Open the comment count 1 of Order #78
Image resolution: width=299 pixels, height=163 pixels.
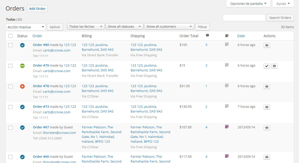pyautogui.click(x=206, y=86)
